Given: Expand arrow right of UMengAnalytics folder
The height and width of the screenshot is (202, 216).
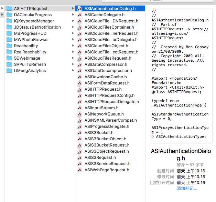Looking at the screenshot, I should coord(73,71).
